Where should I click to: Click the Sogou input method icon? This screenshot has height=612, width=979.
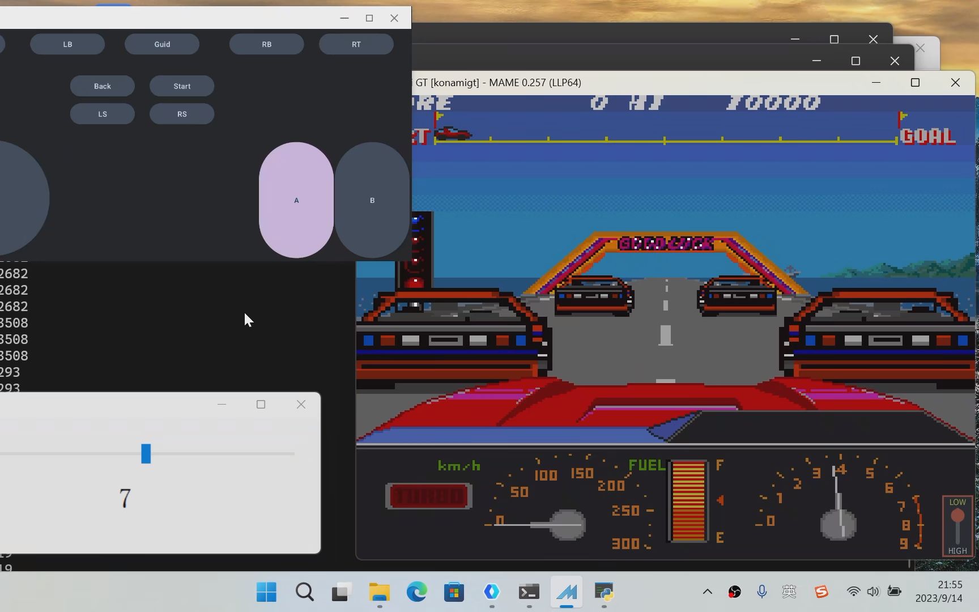click(821, 592)
